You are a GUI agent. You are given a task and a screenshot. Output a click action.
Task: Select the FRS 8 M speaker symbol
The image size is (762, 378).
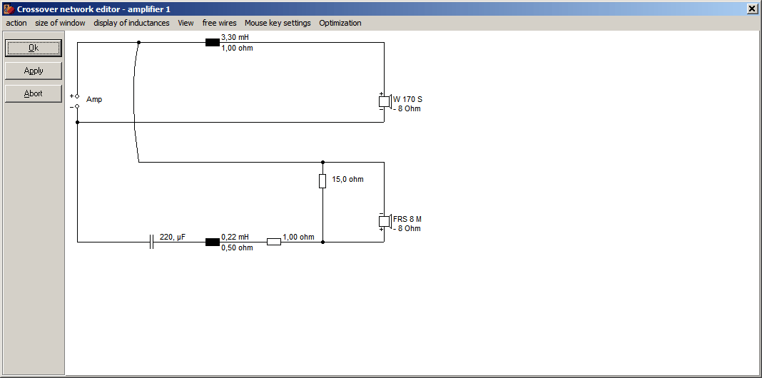click(x=385, y=221)
